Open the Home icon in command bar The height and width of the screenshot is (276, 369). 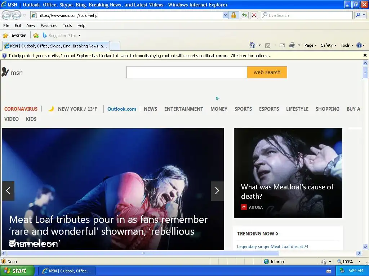coord(253,45)
